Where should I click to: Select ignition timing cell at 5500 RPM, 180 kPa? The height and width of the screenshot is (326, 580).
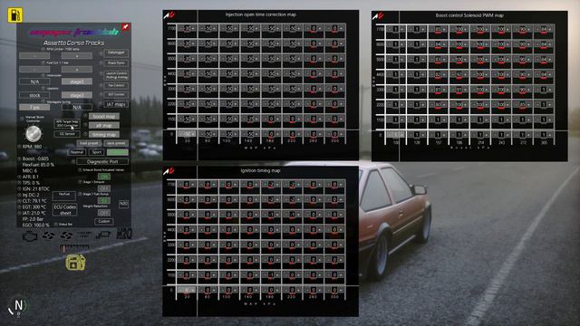coord(271,215)
